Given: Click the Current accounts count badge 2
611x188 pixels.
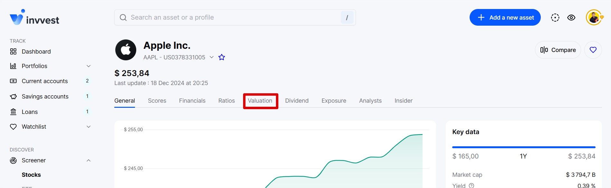Looking at the screenshot, I should point(87,81).
